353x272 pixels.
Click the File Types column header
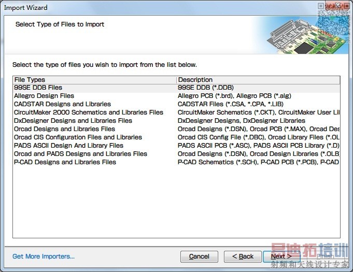94,80
